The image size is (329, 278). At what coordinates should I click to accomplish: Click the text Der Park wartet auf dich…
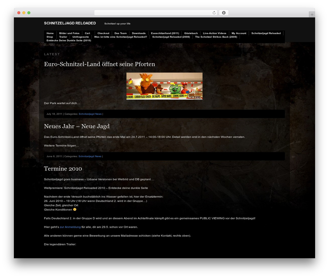pos(62,103)
